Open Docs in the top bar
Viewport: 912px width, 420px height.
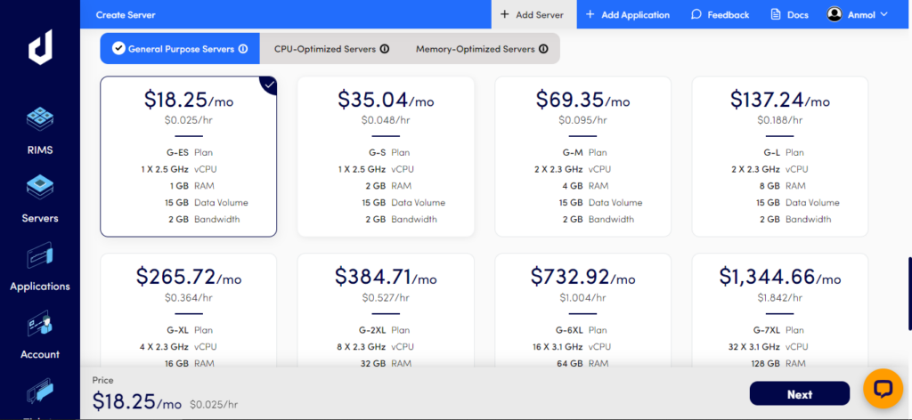pos(790,14)
